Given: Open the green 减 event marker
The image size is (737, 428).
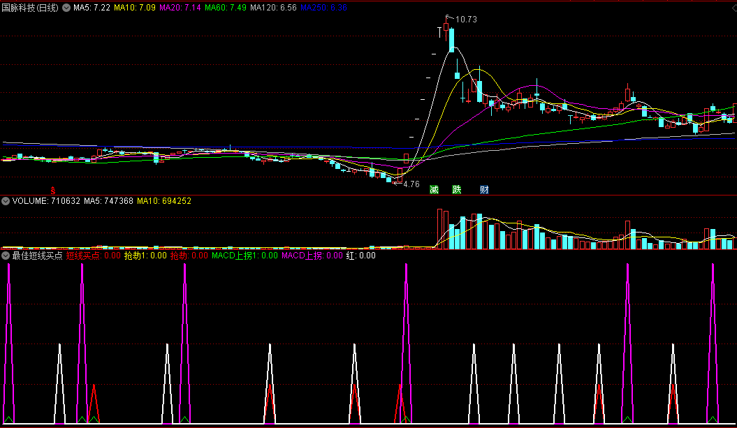Looking at the screenshot, I should click(434, 189).
